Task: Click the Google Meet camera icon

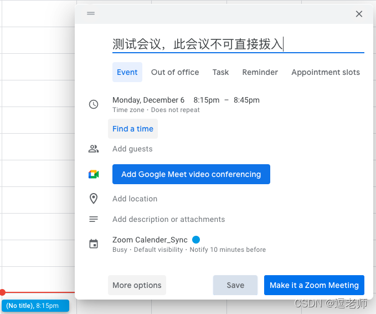Action: pyautogui.click(x=94, y=174)
